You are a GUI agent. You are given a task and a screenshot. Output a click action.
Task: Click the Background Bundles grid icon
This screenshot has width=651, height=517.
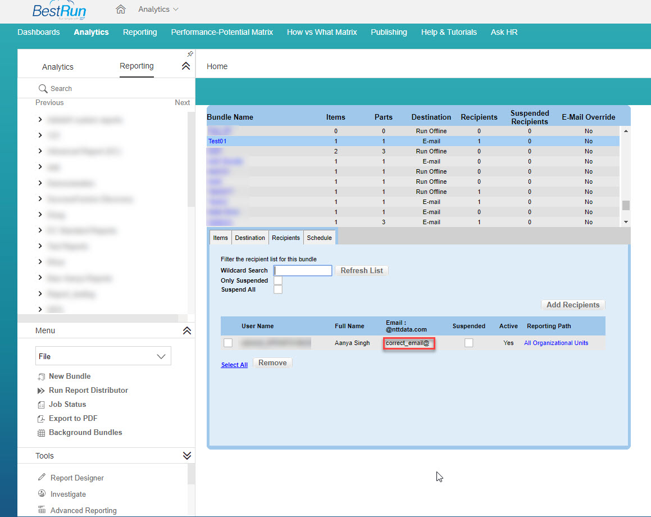tap(41, 433)
